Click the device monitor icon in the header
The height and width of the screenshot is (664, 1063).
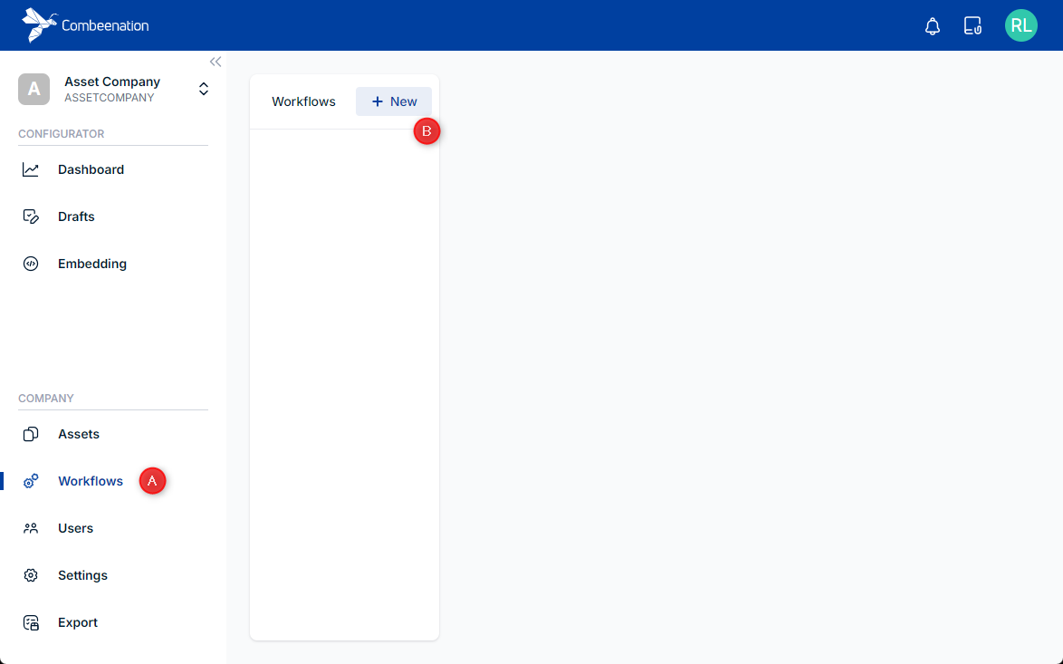coord(972,25)
